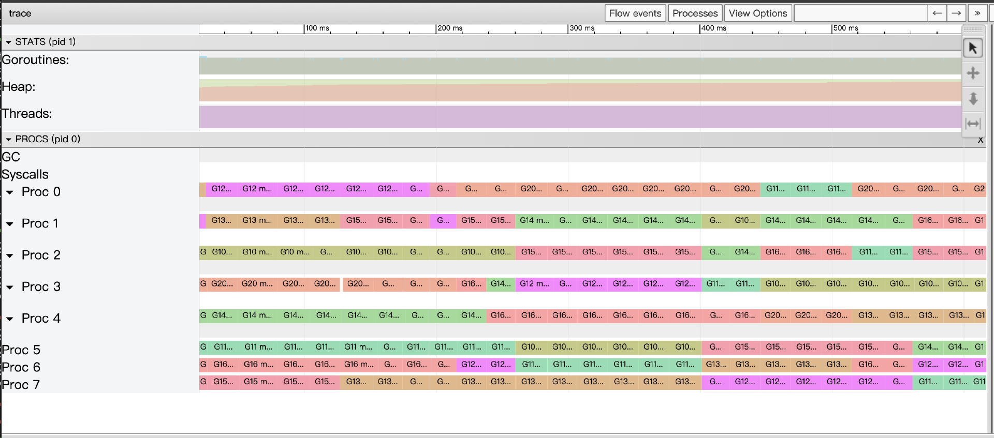The height and width of the screenshot is (438, 994).
Task: Click the 300 ms mark on ruler
Action: (x=581, y=28)
